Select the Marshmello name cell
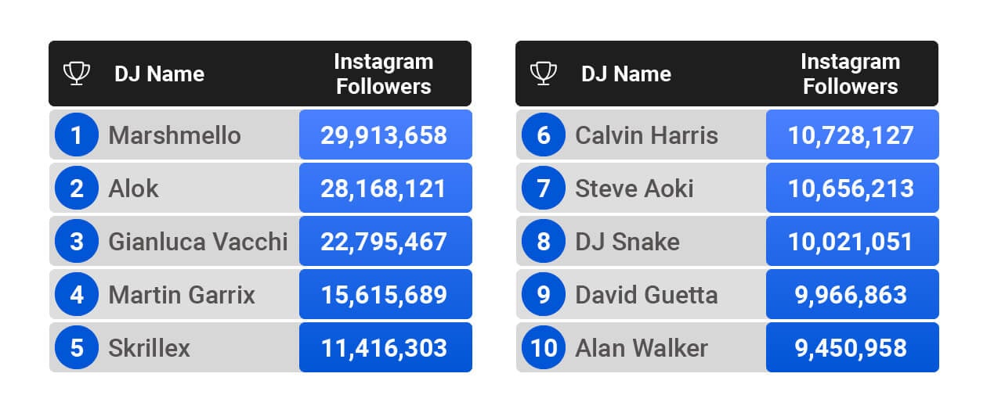Image resolution: width=987 pixels, height=413 pixels. point(174,135)
